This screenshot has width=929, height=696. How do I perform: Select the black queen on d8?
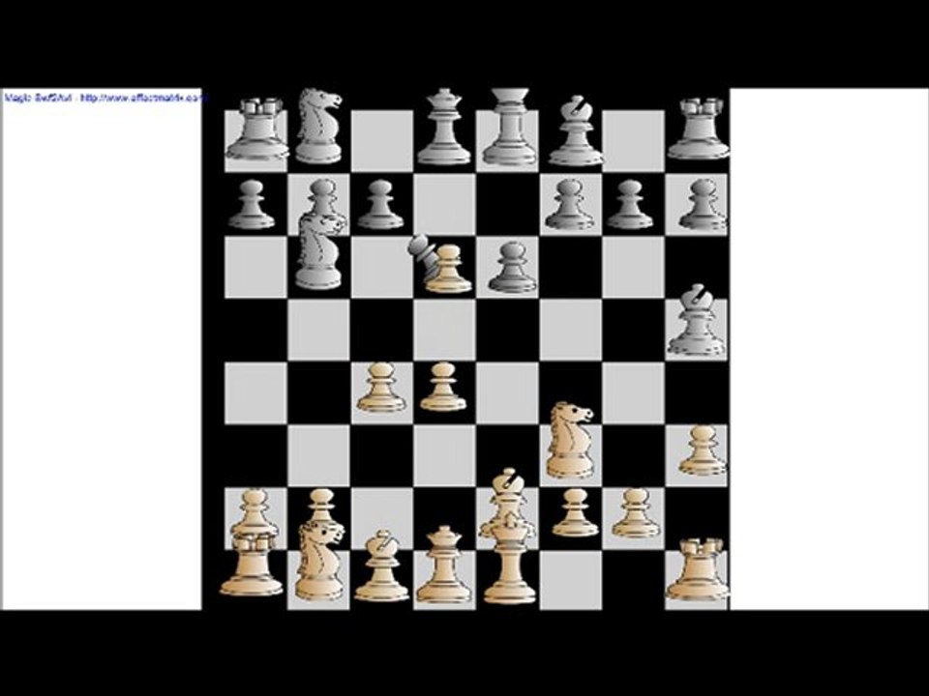click(444, 127)
